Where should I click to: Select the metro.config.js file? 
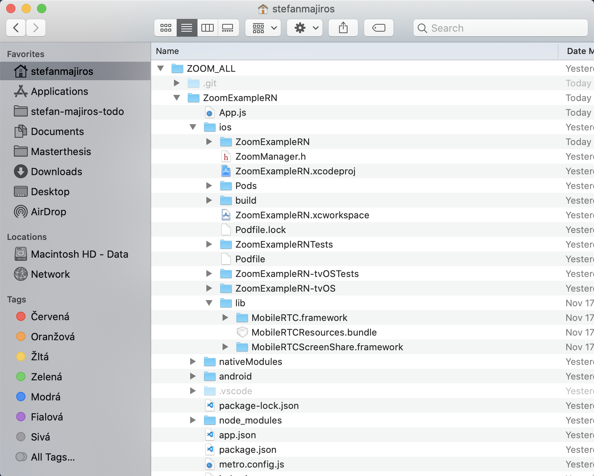point(373,464)
